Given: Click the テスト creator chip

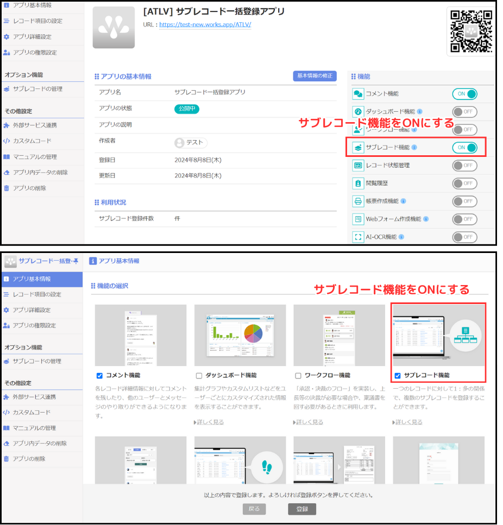Looking at the screenshot, I should click(191, 143).
